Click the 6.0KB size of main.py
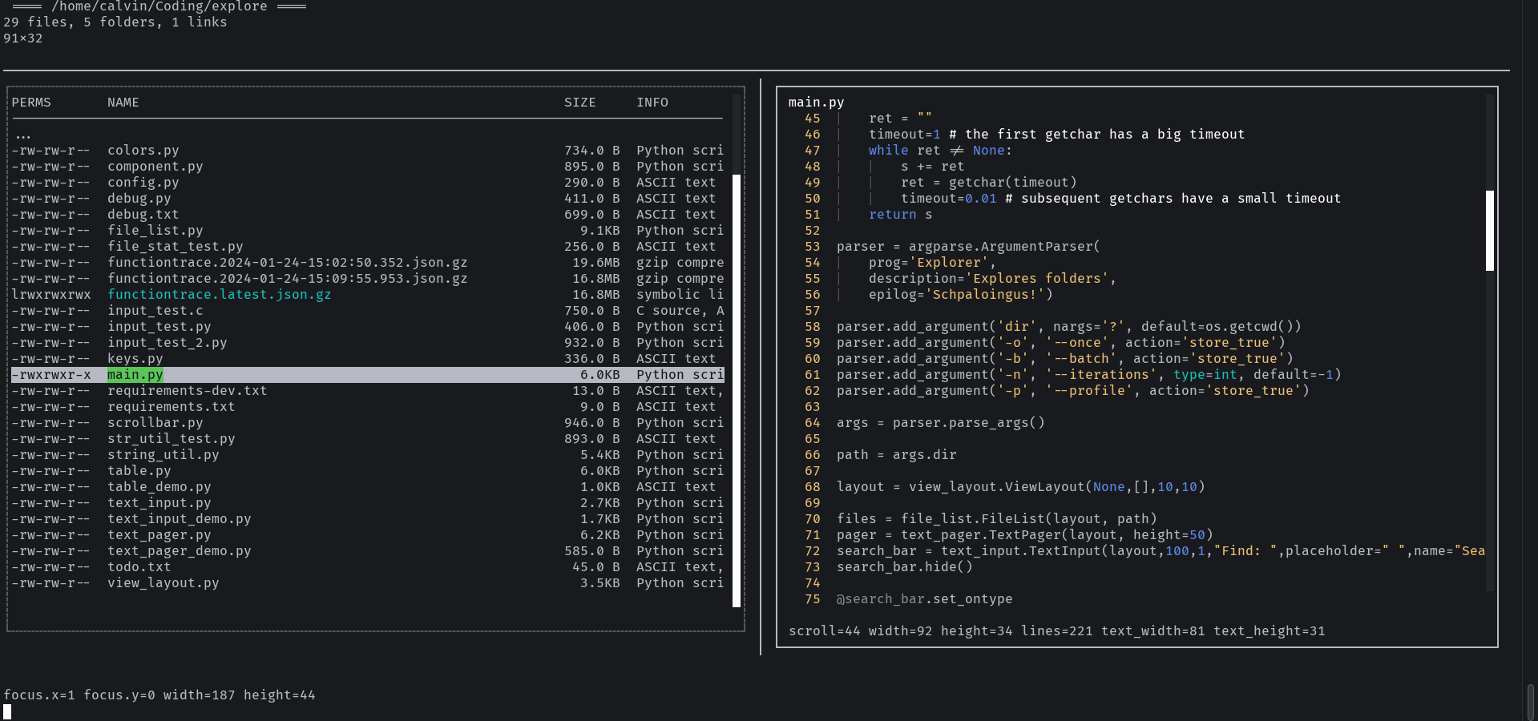 [600, 375]
